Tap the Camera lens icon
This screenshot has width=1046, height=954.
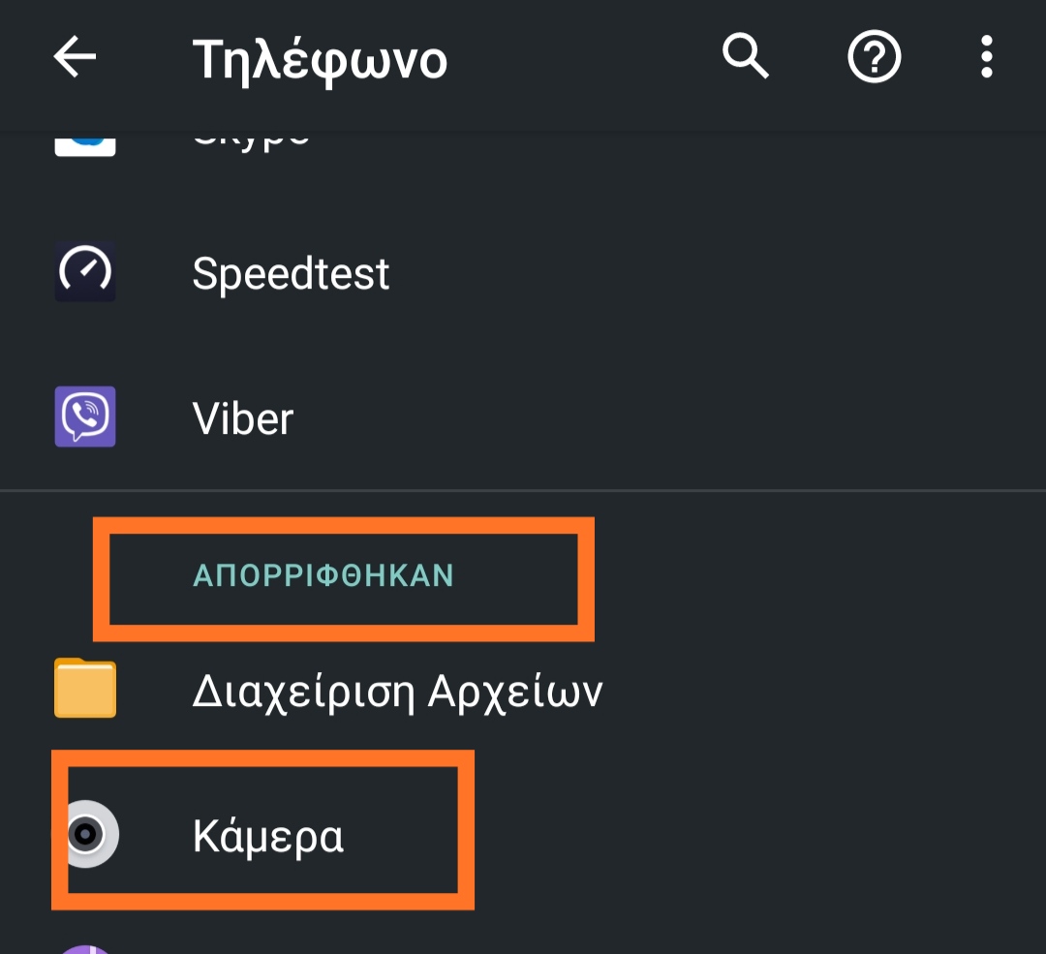(87, 835)
